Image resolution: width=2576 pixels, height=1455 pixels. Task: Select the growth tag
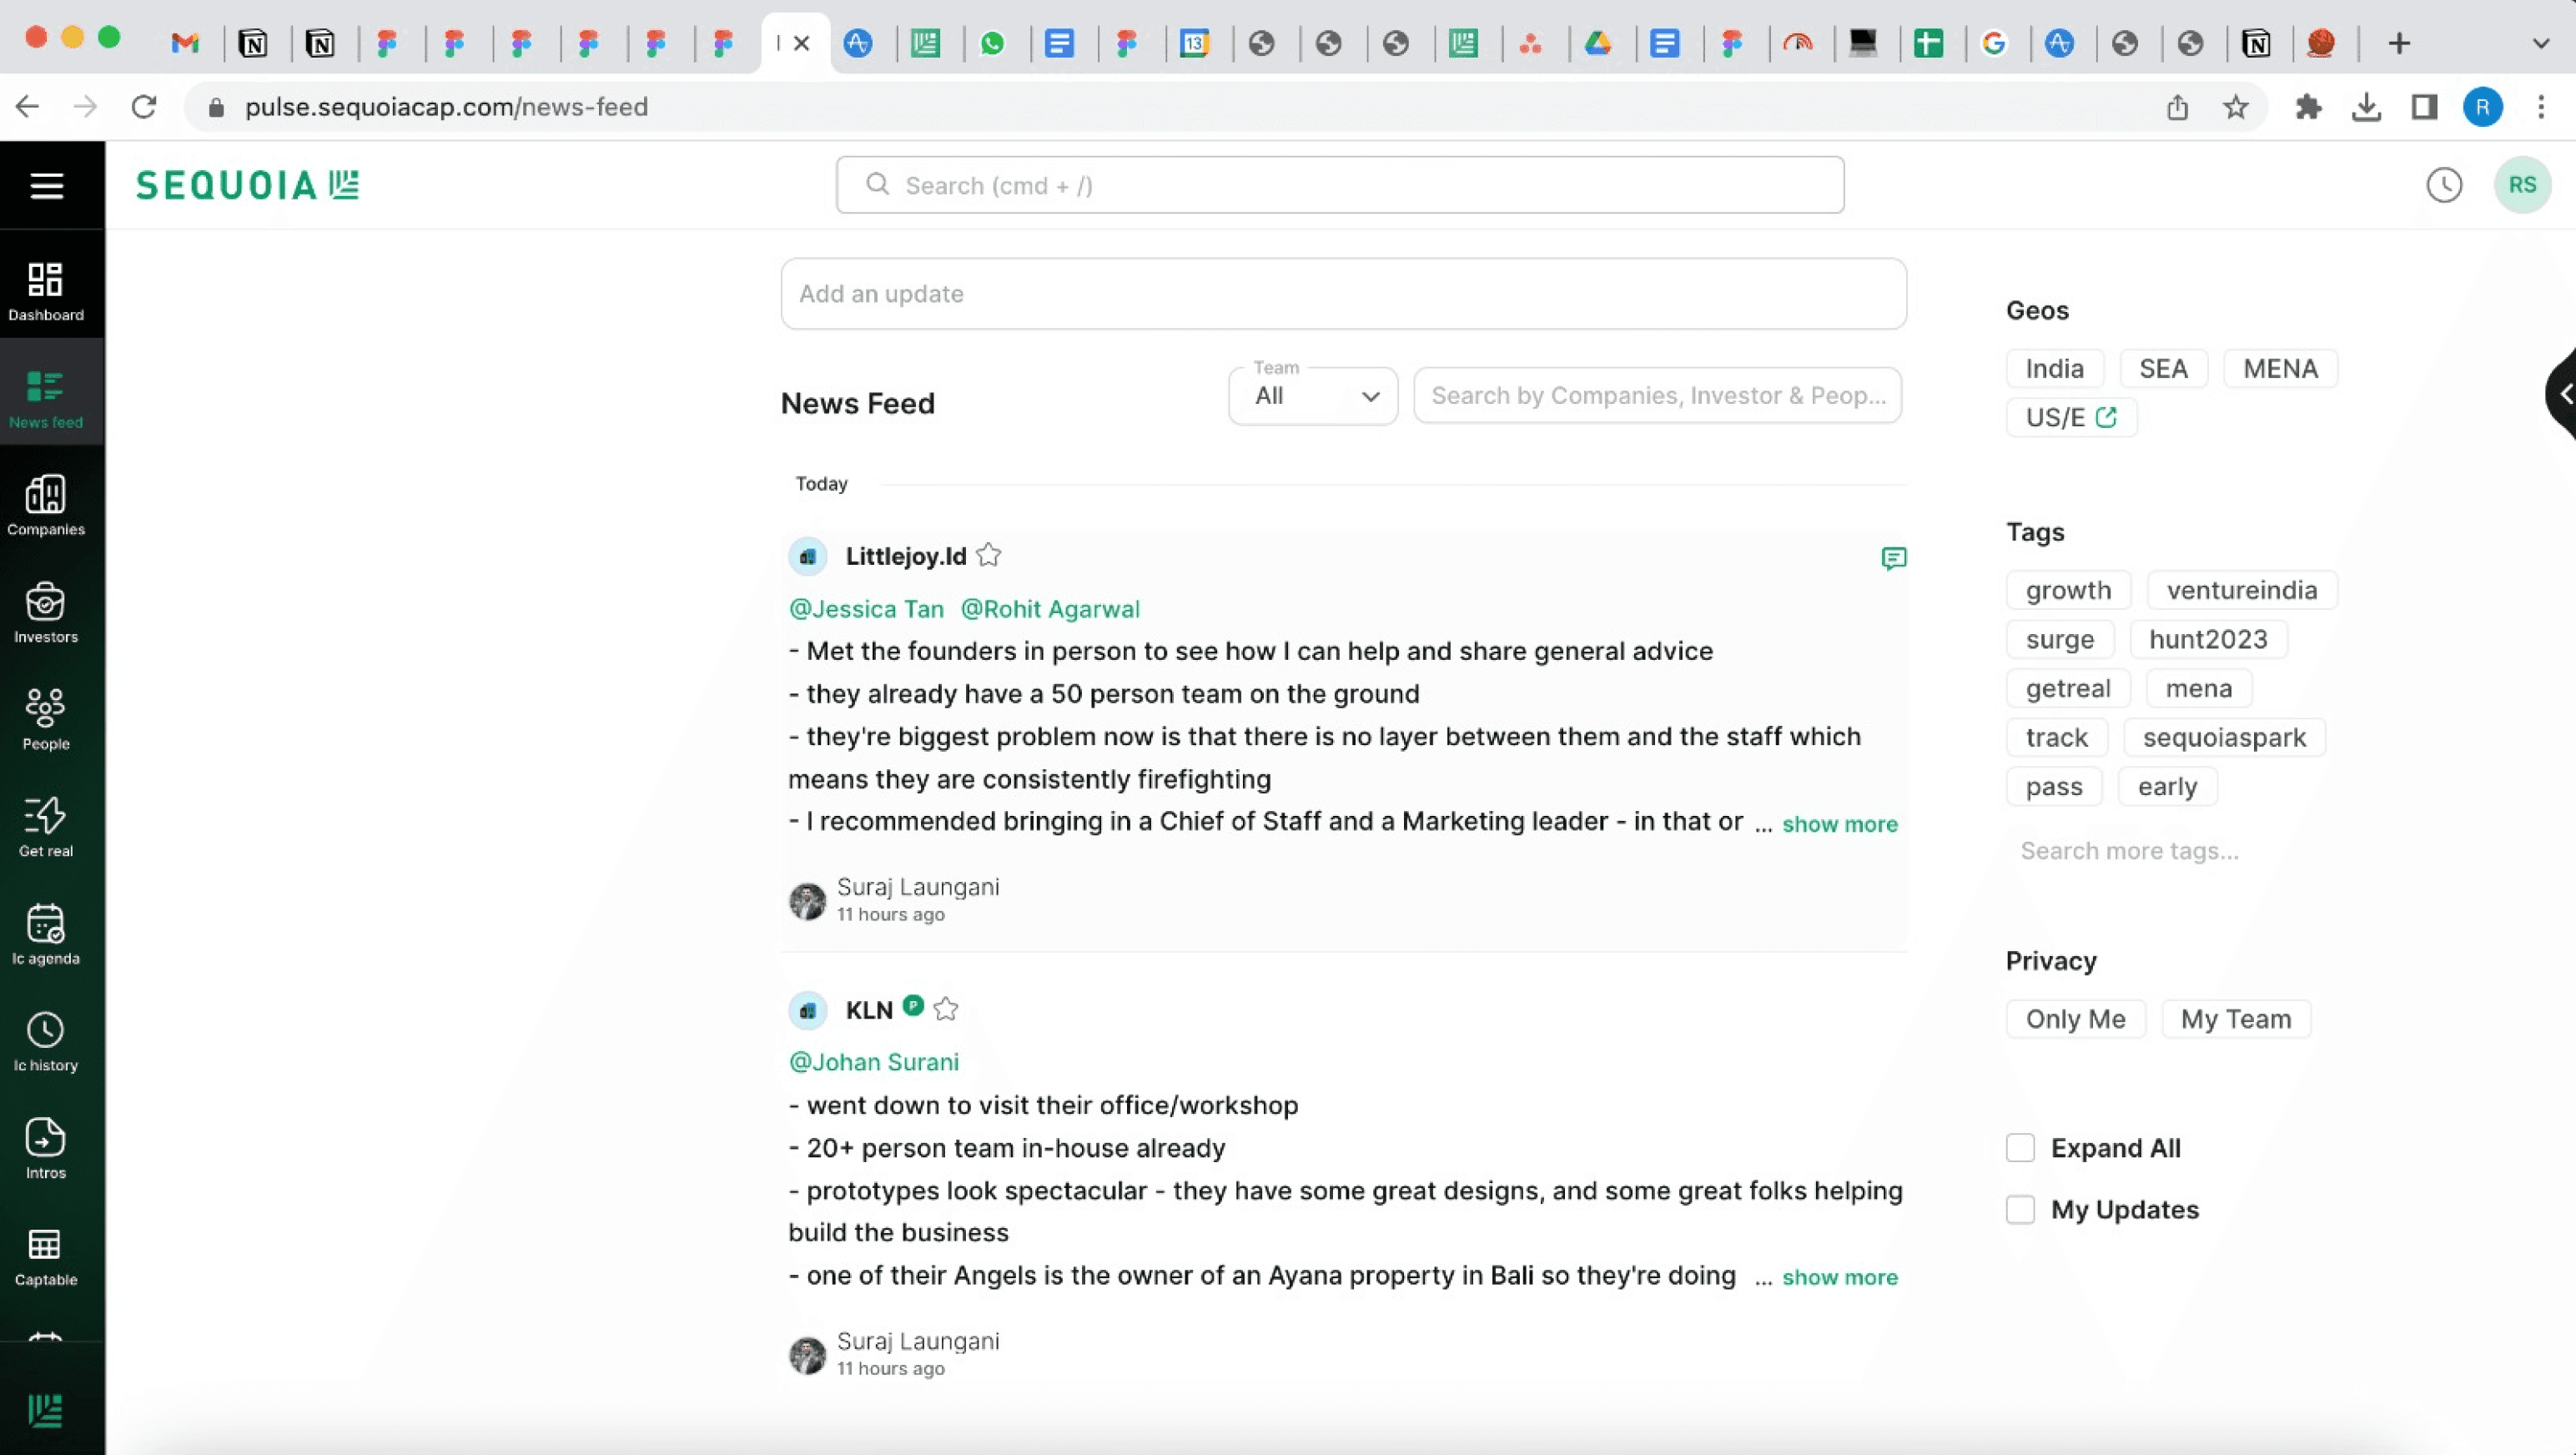coord(2068,590)
